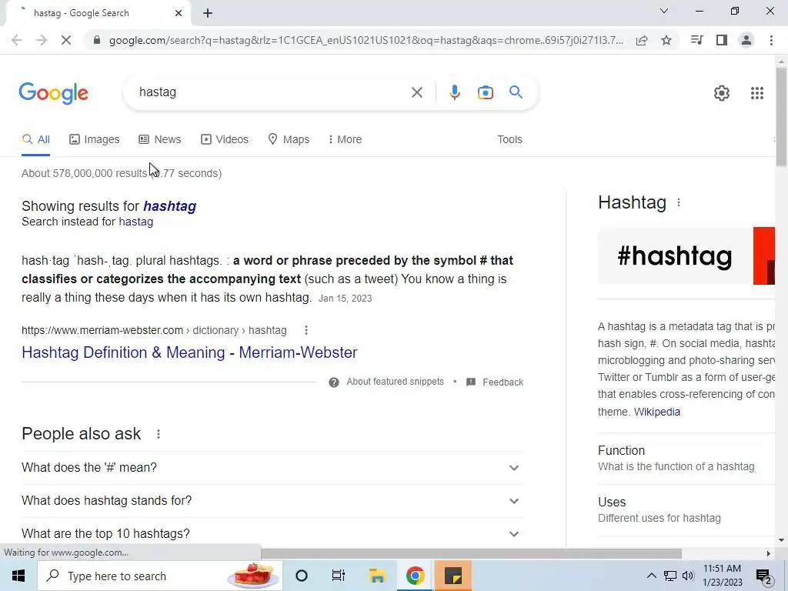Open Chrome three-dot menu
The width and height of the screenshot is (788, 591).
[771, 40]
